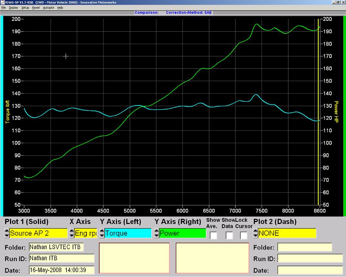Select the cyan Torque Y Axis field
This screenshot has height=277, width=346.
tap(128, 233)
